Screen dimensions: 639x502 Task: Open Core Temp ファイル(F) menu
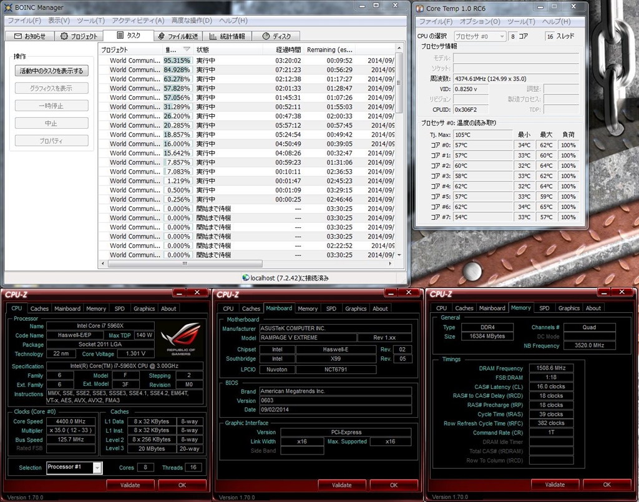coord(436,21)
